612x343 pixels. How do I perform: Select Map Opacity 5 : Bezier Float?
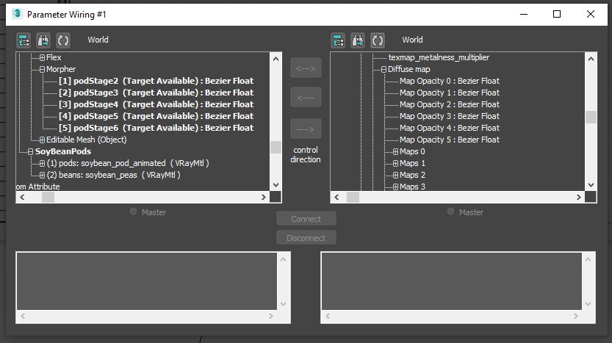point(449,140)
